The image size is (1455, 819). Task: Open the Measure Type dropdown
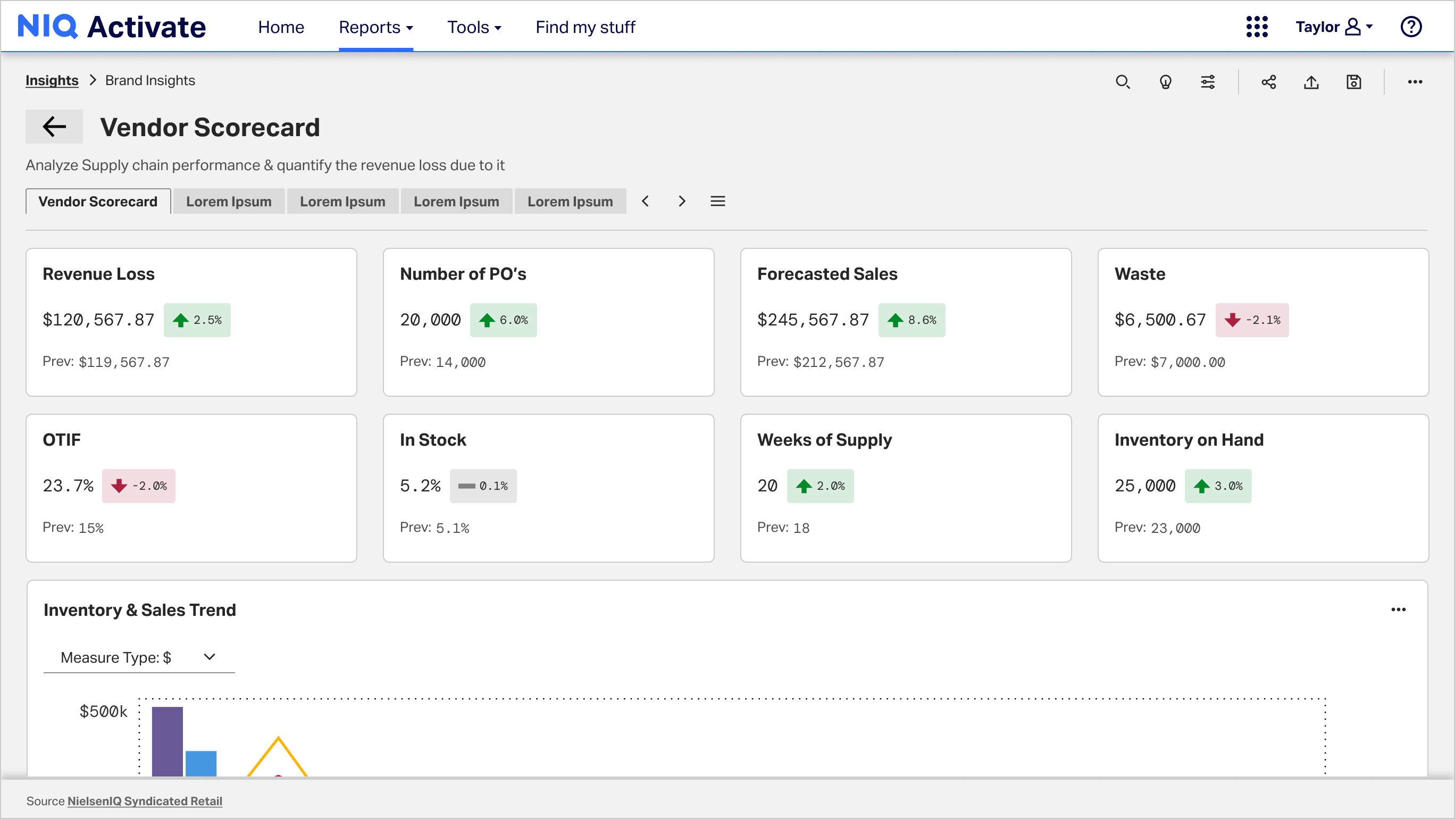[x=138, y=657]
